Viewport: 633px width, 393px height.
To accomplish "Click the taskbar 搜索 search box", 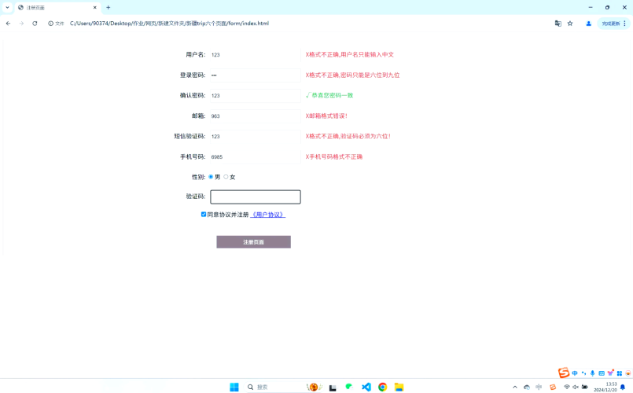I will (282, 387).
